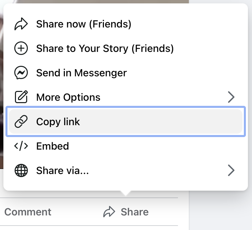Click the Share text below the popup
This screenshot has width=252, height=230.
135,212
